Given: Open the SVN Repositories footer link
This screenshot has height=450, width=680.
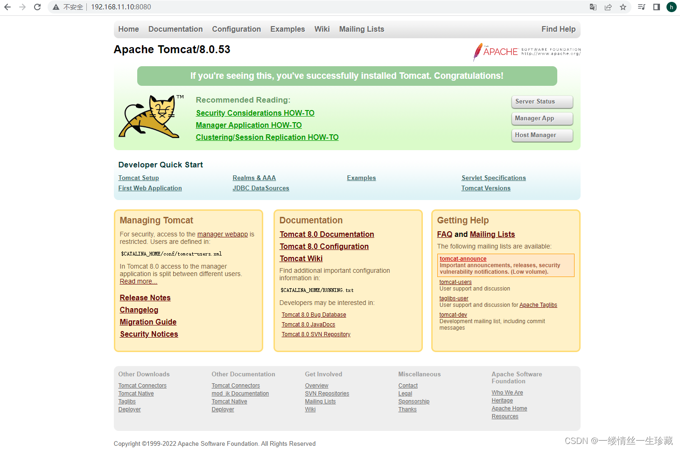Looking at the screenshot, I should [x=327, y=394].
